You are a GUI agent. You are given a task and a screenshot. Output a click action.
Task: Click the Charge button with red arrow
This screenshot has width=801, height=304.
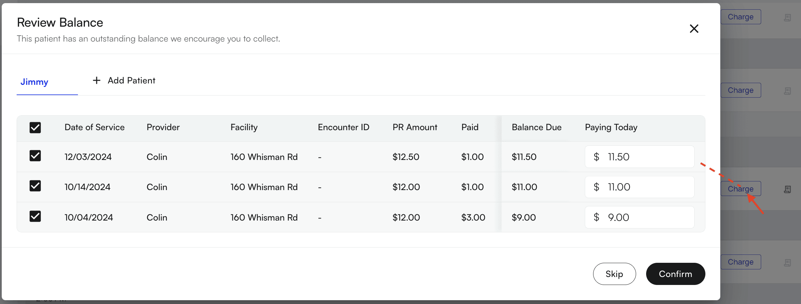point(740,189)
